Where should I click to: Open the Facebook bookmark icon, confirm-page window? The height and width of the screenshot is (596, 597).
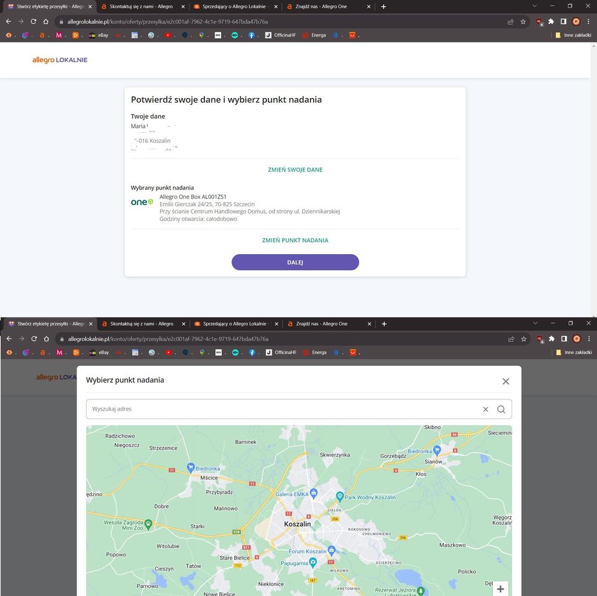[251, 35]
